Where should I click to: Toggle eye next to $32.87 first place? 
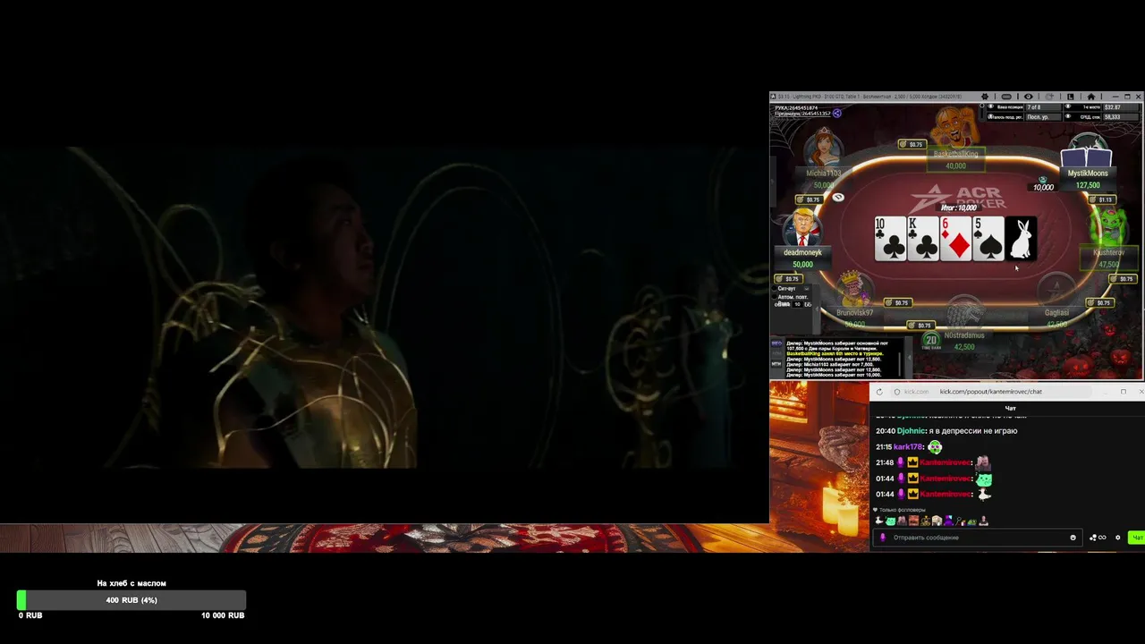point(1068,106)
